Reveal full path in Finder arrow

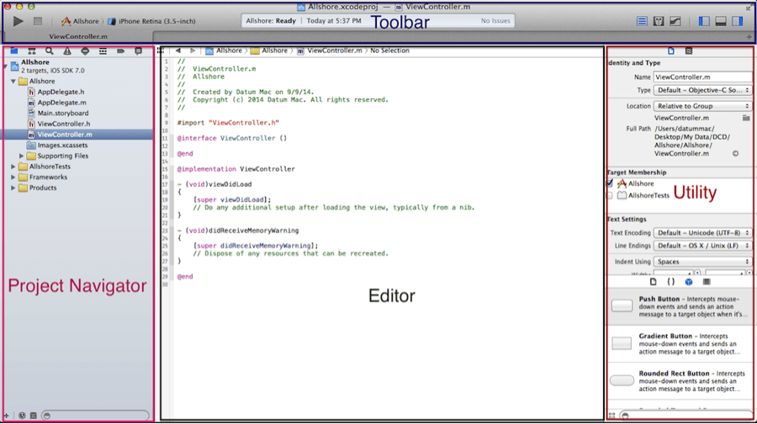tap(735, 154)
